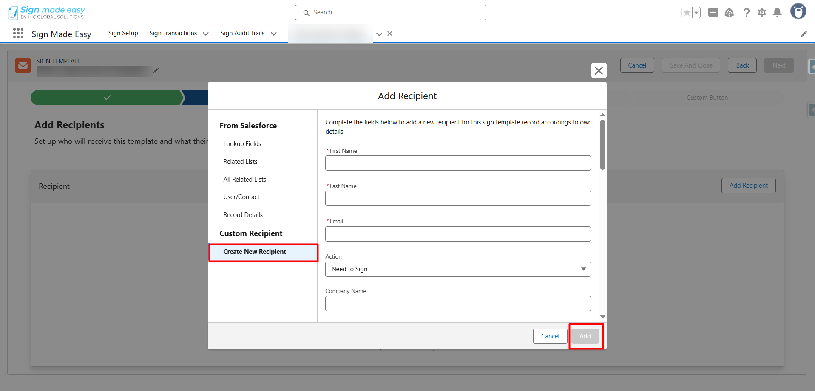Screen dimensions: 815x391
Task: Click the Favorites star icon
Action: (686, 13)
